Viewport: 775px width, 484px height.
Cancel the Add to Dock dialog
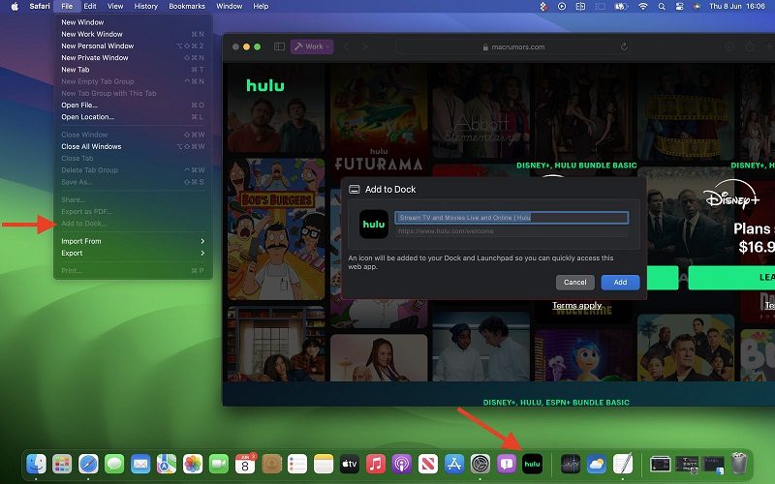574,282
